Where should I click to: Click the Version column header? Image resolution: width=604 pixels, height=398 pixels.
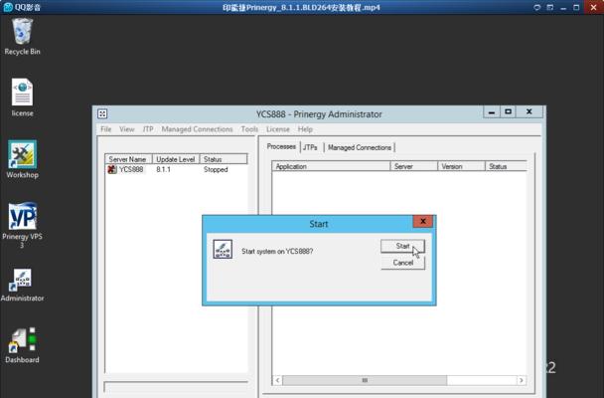click(x=461, y=166)
